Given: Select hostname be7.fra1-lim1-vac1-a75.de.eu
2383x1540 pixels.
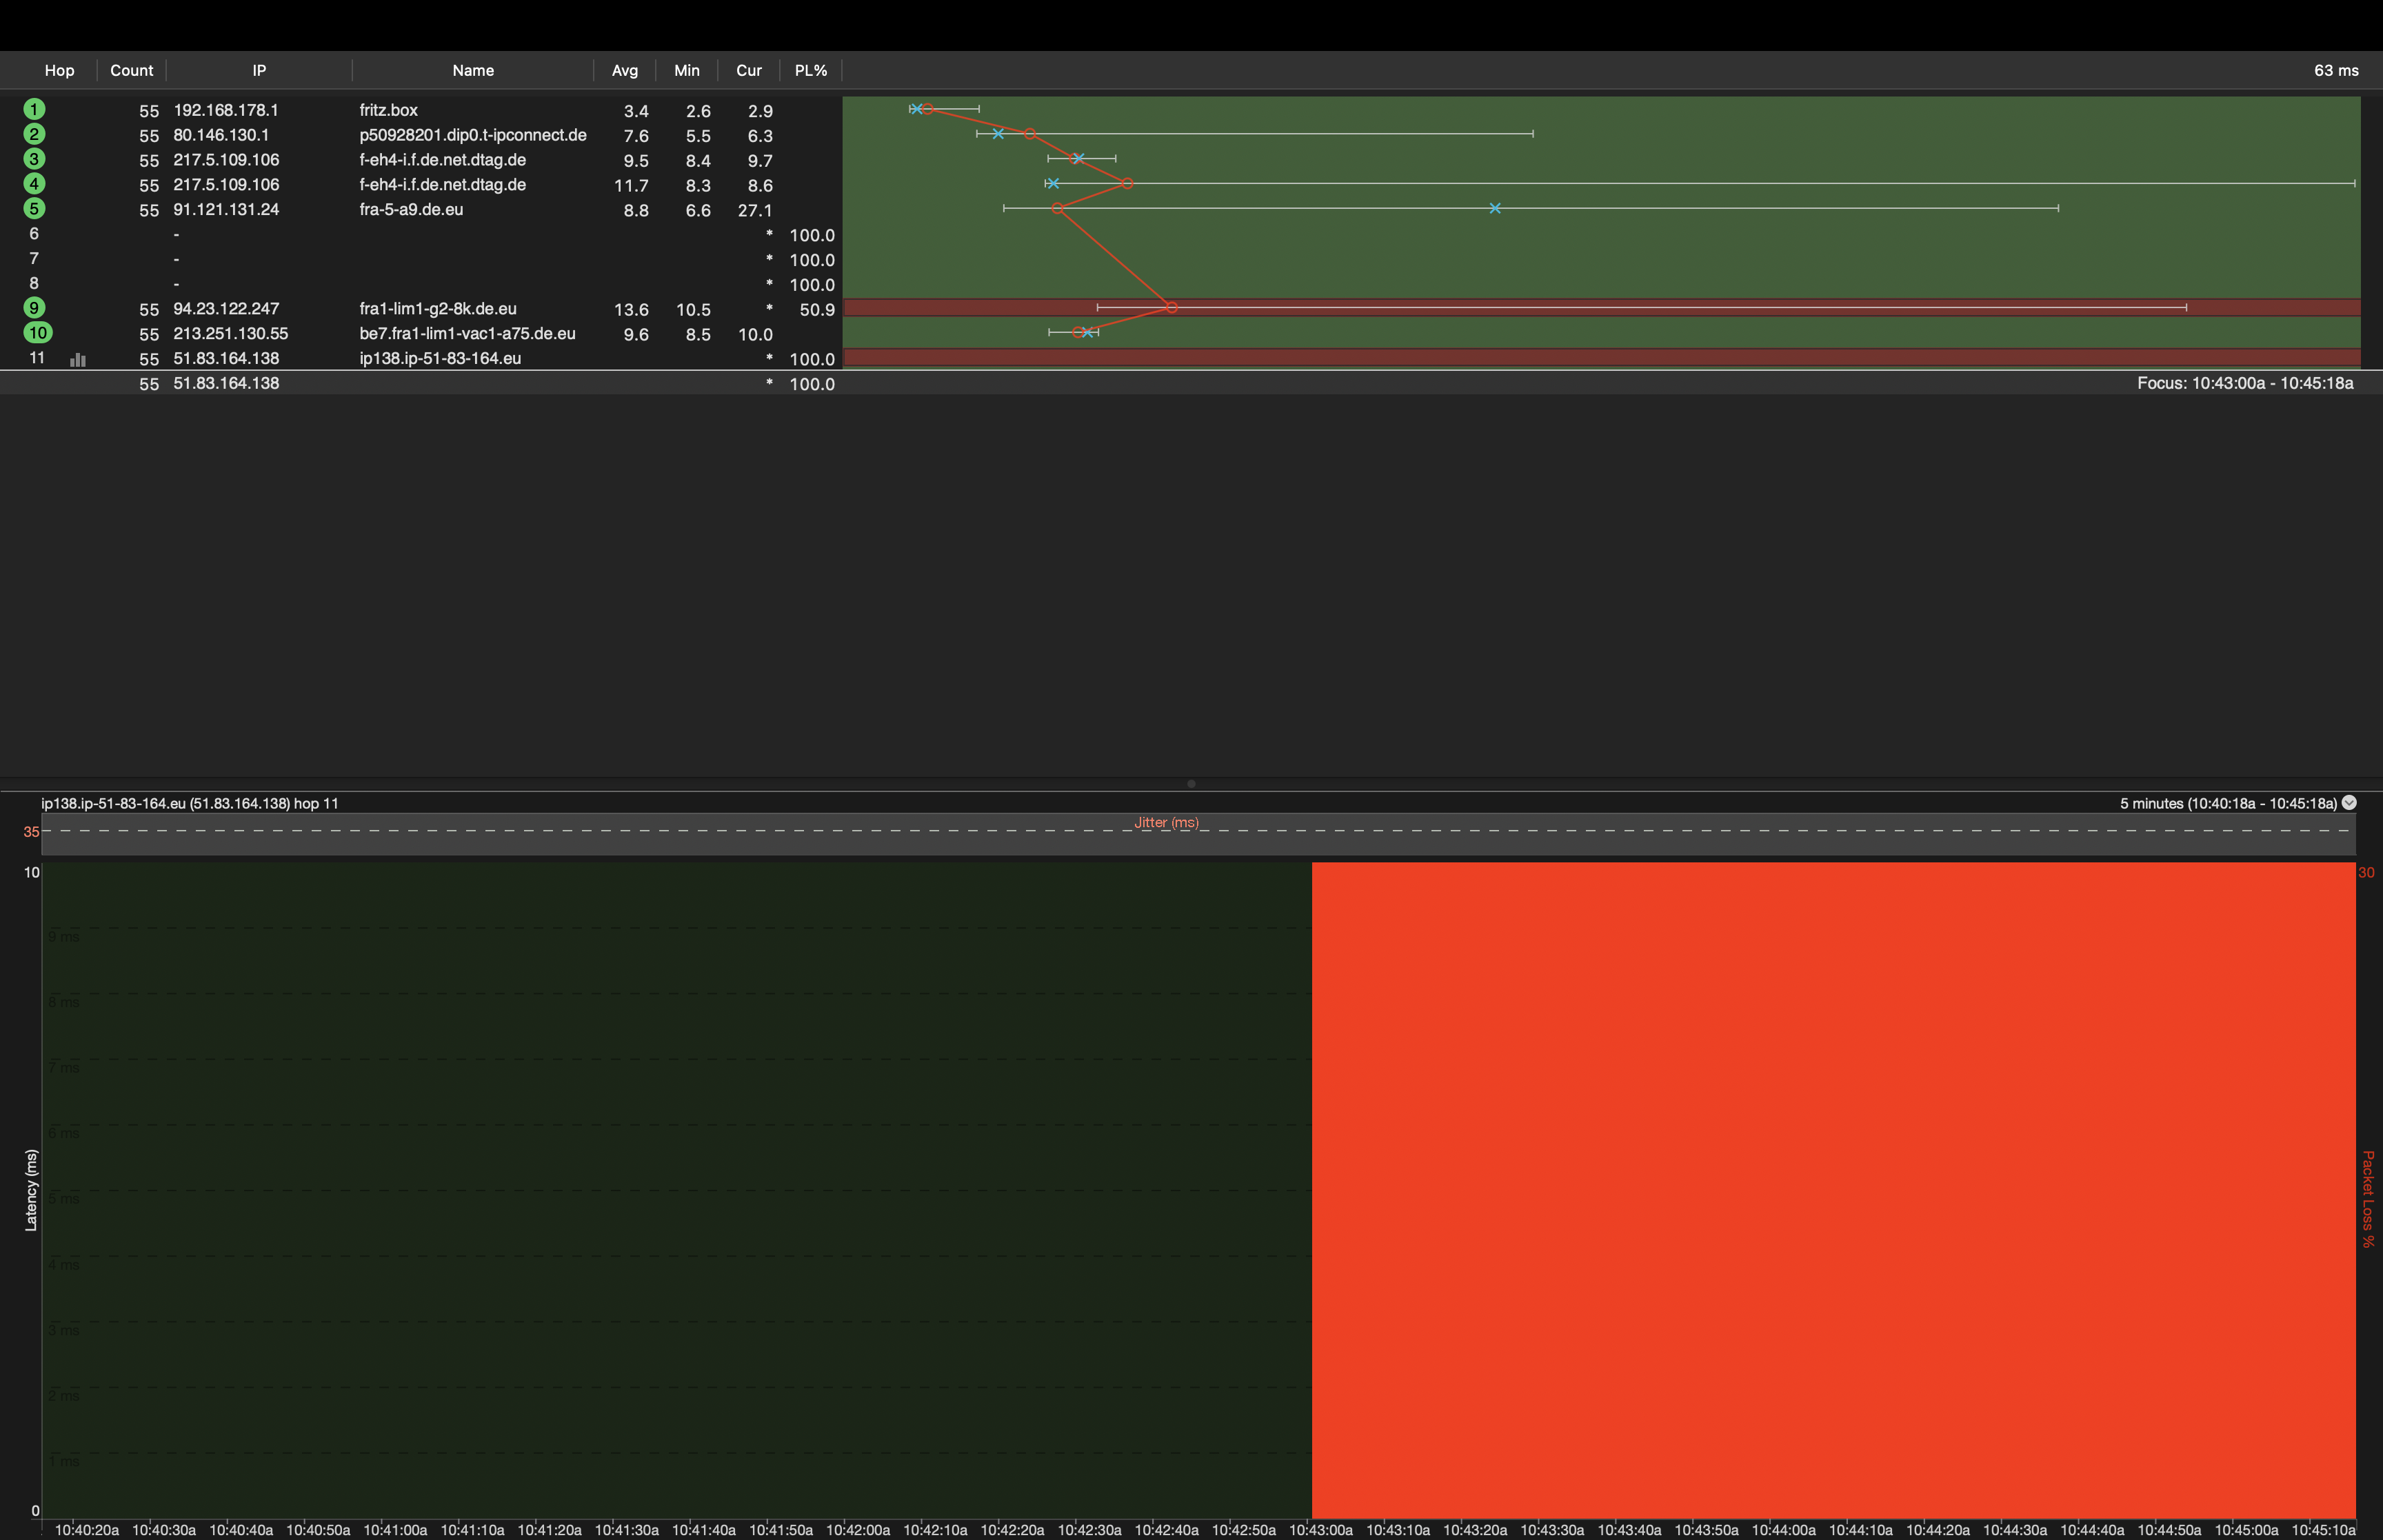Looking at the screenshot, I should 467,334.
